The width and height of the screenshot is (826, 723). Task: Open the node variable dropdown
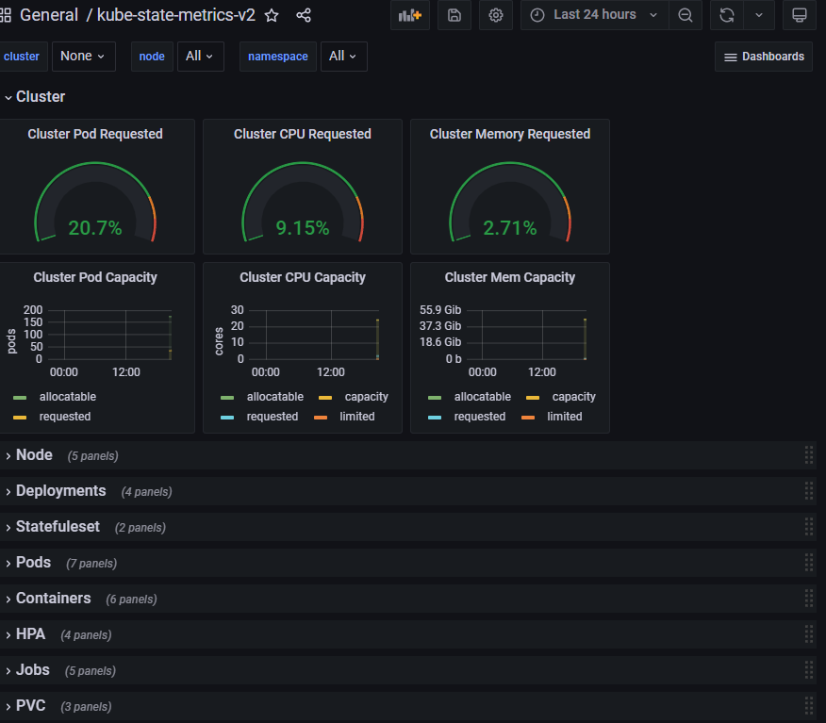[200, 57]
